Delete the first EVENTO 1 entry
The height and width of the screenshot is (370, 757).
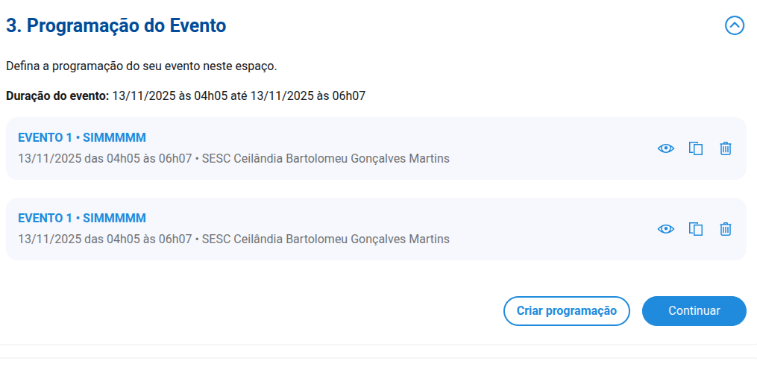coord(725,148)
